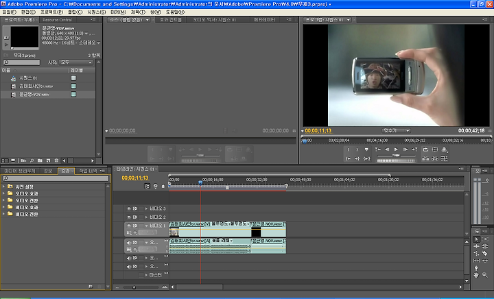
Task: Toggle speaker output on first audio track
Action: coord(129,242)
